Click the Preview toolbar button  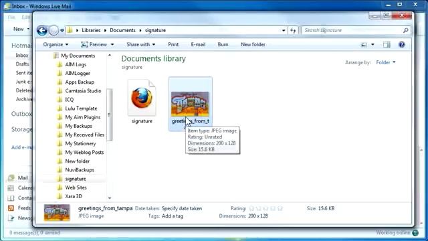pyautogui.click(x=94, y=45)
